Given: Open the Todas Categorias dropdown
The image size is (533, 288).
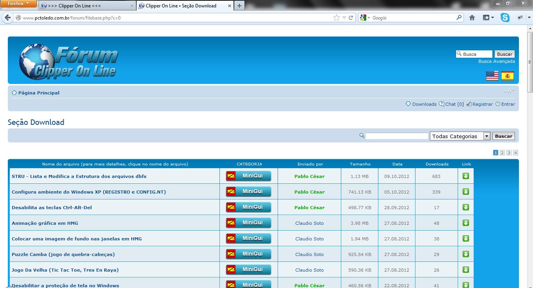Looking at the screenshot, I should point(460,136).
